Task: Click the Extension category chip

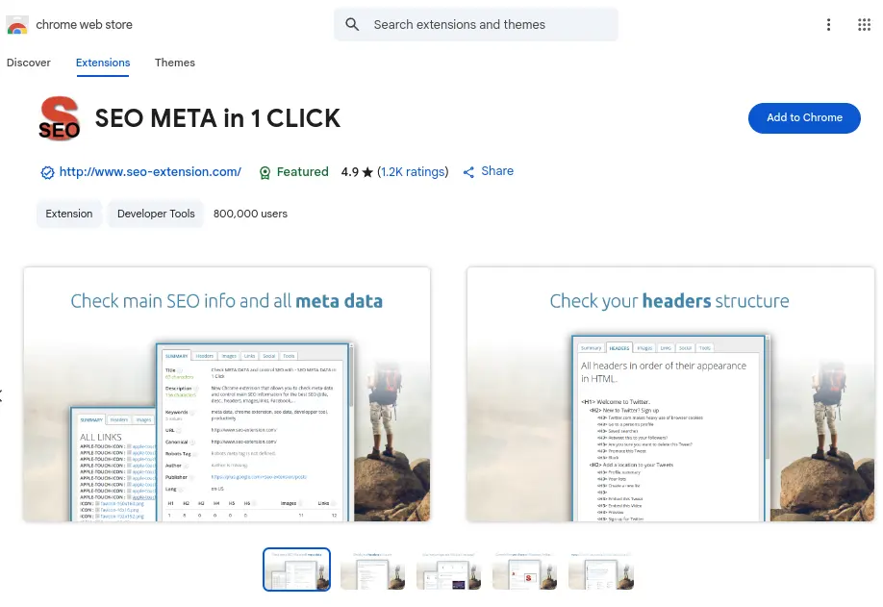Action: point(69,214)
